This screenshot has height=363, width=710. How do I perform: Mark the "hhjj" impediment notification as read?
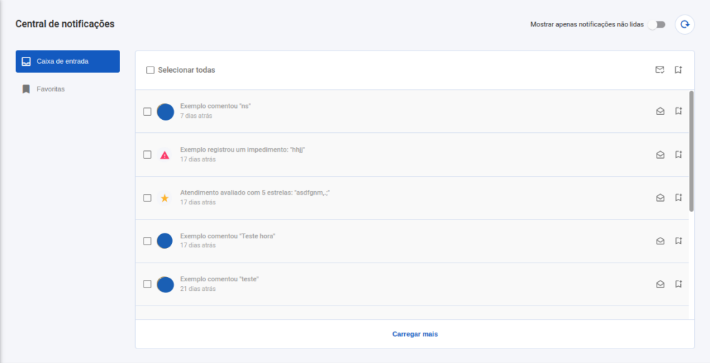point(660,154)
